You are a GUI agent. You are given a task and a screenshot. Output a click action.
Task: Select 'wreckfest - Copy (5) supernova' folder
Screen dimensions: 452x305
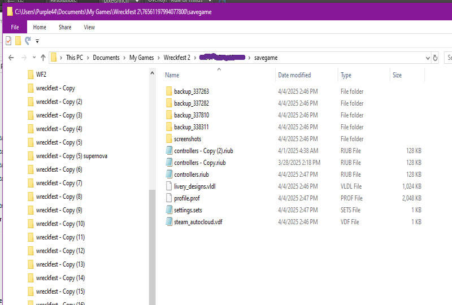68,156
